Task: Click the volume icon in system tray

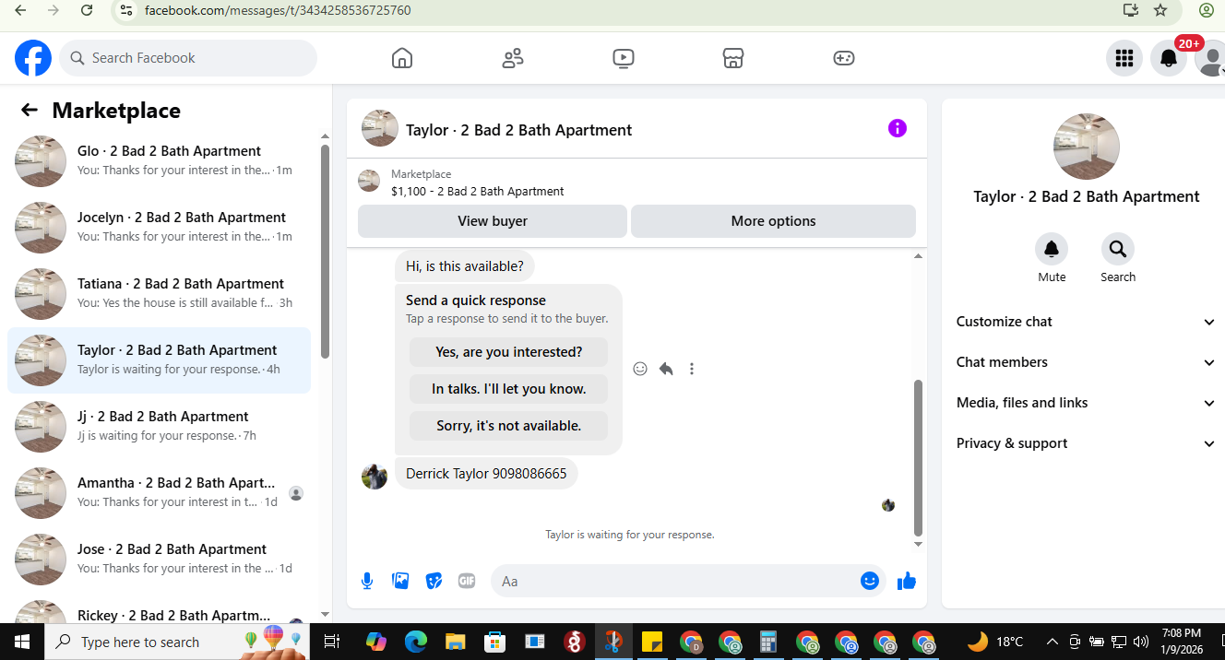Action: [1141, 642]
